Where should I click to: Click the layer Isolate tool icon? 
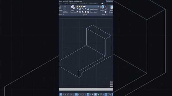click(80, 9)
